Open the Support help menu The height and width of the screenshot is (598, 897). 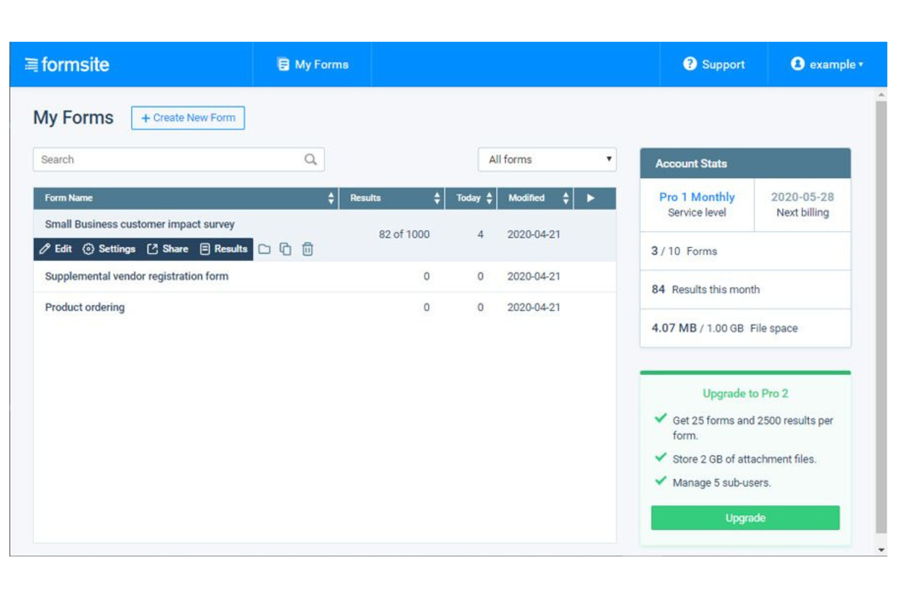pos(714,64)
